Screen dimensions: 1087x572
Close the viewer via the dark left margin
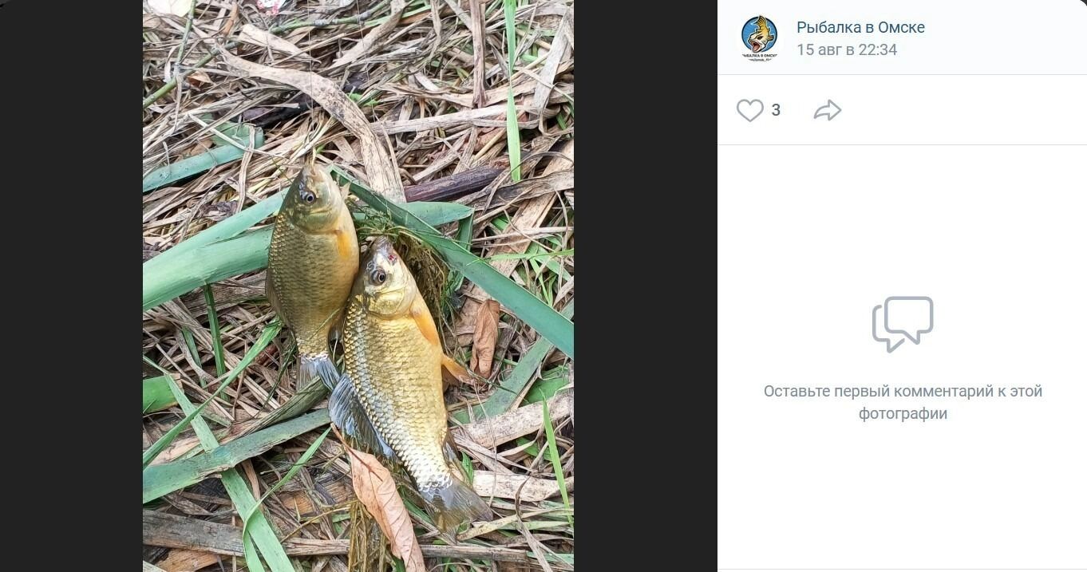(x=70, y=286)
